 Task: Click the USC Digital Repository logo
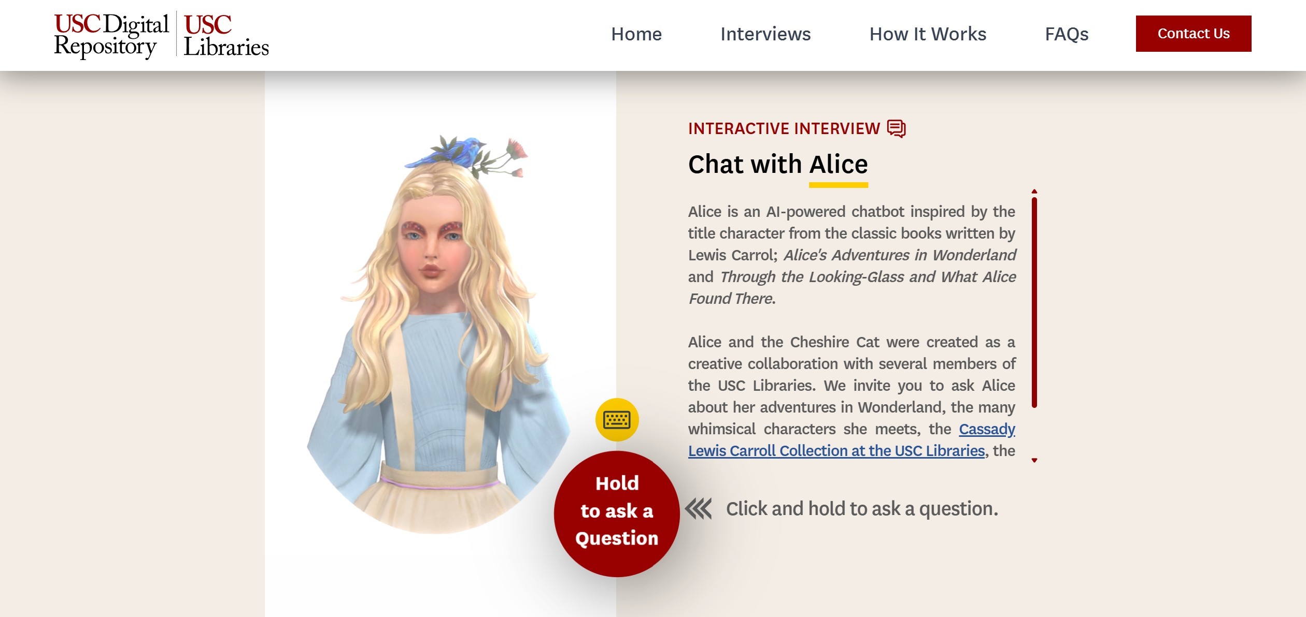(x=111, y=36)
